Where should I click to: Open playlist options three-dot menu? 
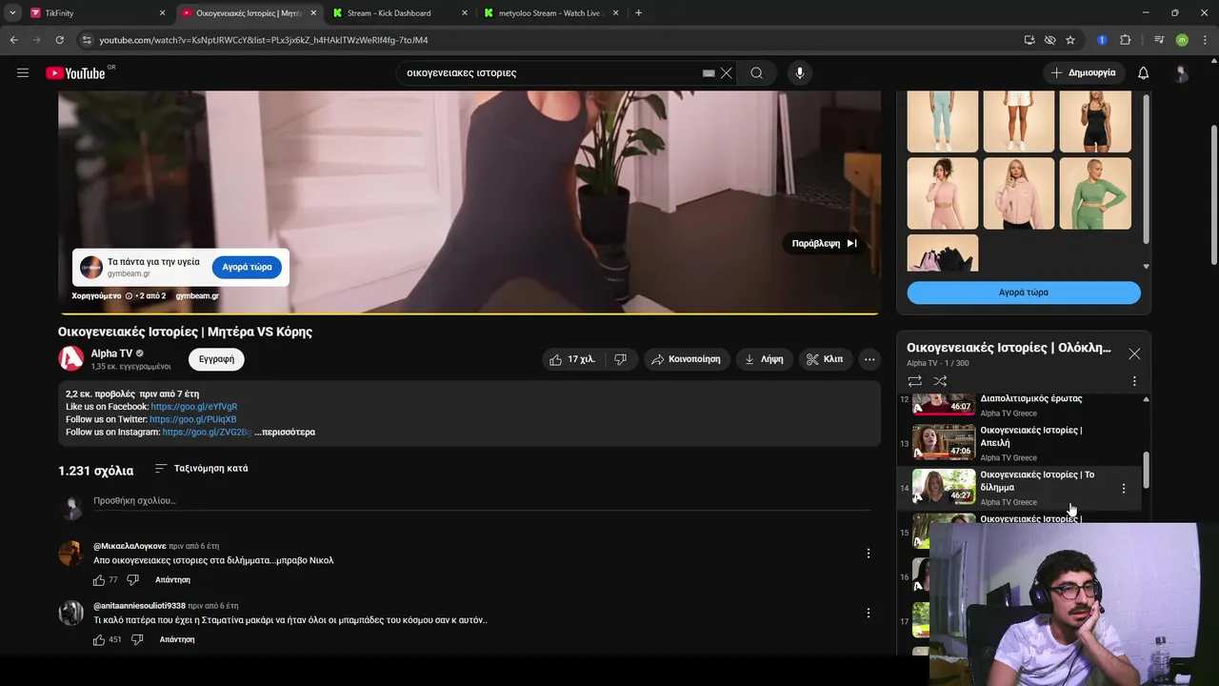[x=1134, y=381]
